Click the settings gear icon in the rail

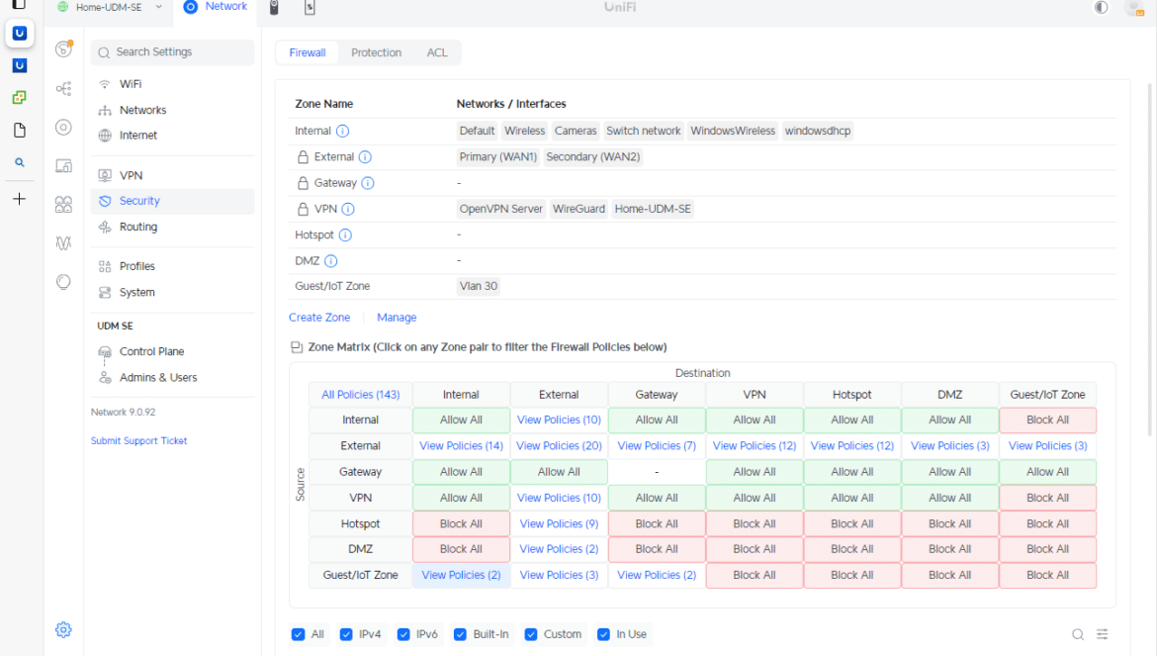[64, 629]
